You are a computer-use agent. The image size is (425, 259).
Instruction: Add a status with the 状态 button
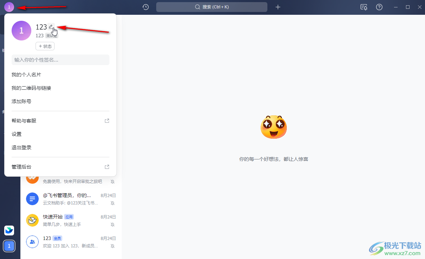point(45,46)
